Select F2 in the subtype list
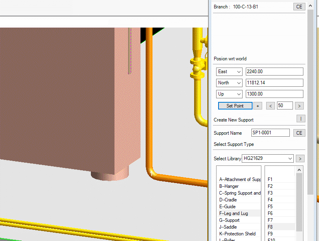319x241 pixels. [x=280, y=186]
